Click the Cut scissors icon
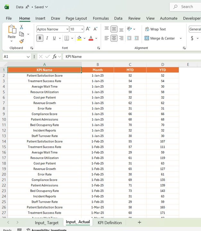The height and width of the screenshot is (231, 201). coord(22,27)
